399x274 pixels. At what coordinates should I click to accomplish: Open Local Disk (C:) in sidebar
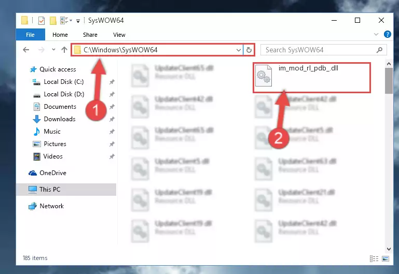coord(58,82)
